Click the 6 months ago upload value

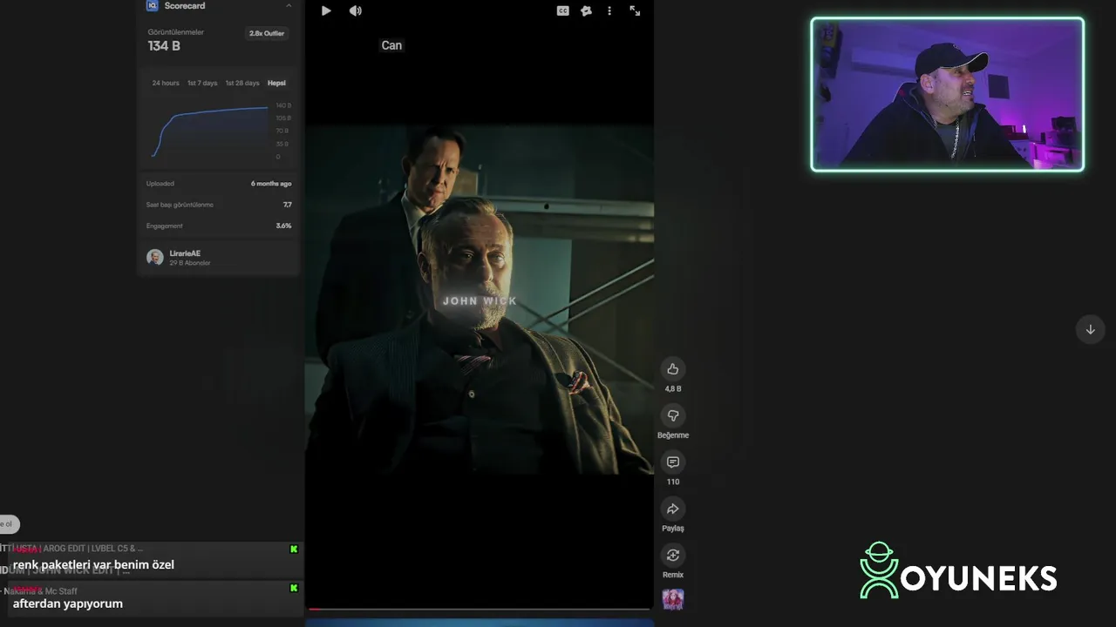point(271,184)
